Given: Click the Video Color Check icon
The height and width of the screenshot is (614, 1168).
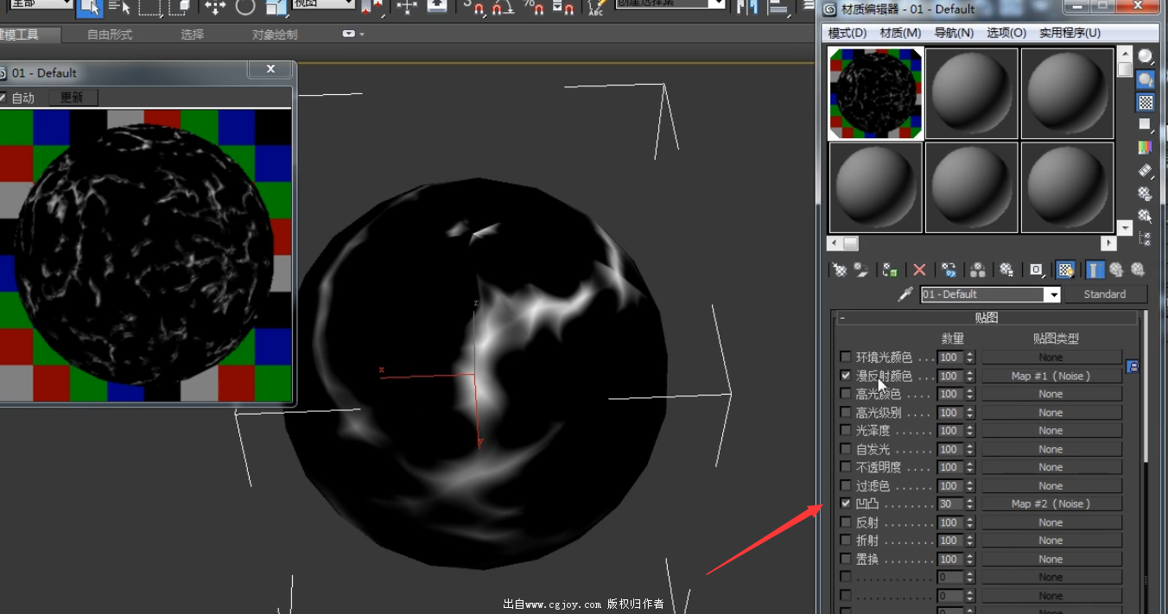Looking at the screenshot, I should point(1146,148).
